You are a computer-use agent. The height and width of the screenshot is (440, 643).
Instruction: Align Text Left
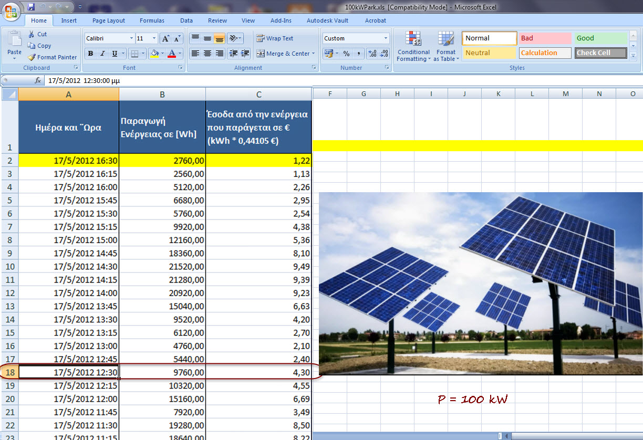pyautogui.click(x=195, y=54)
